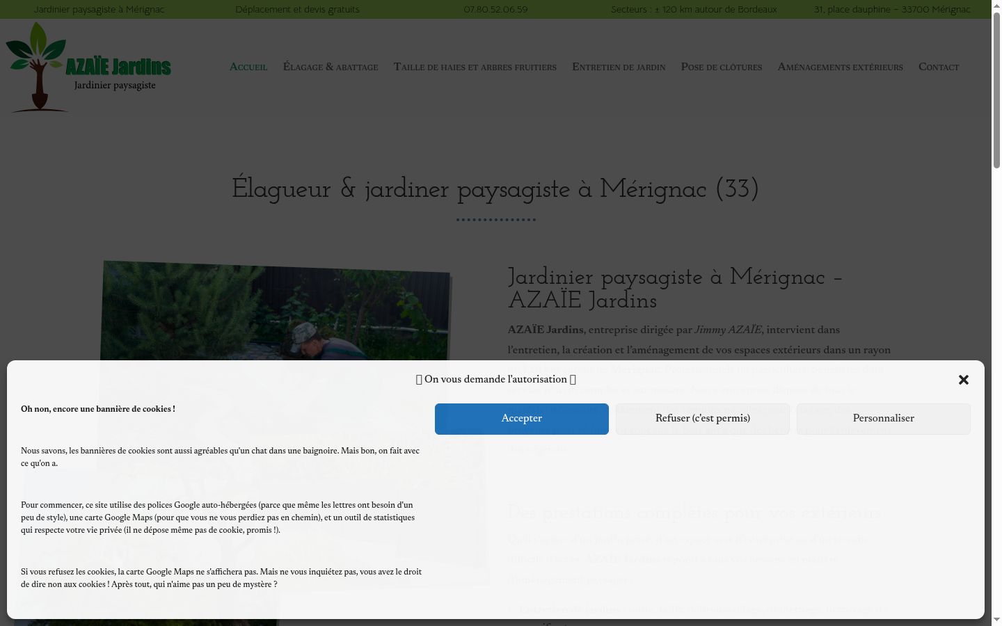This screenshot has height=626, width=1002.
Task: Click 'Secteurs : ± 120 km autour de Bordeaux'
Action: point(694,10)
